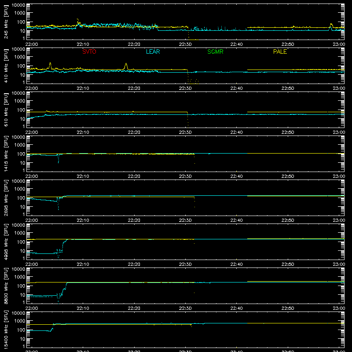
Task: Click the 22:30 tick under 1415 MHz plot
Action: coord(185,176)
